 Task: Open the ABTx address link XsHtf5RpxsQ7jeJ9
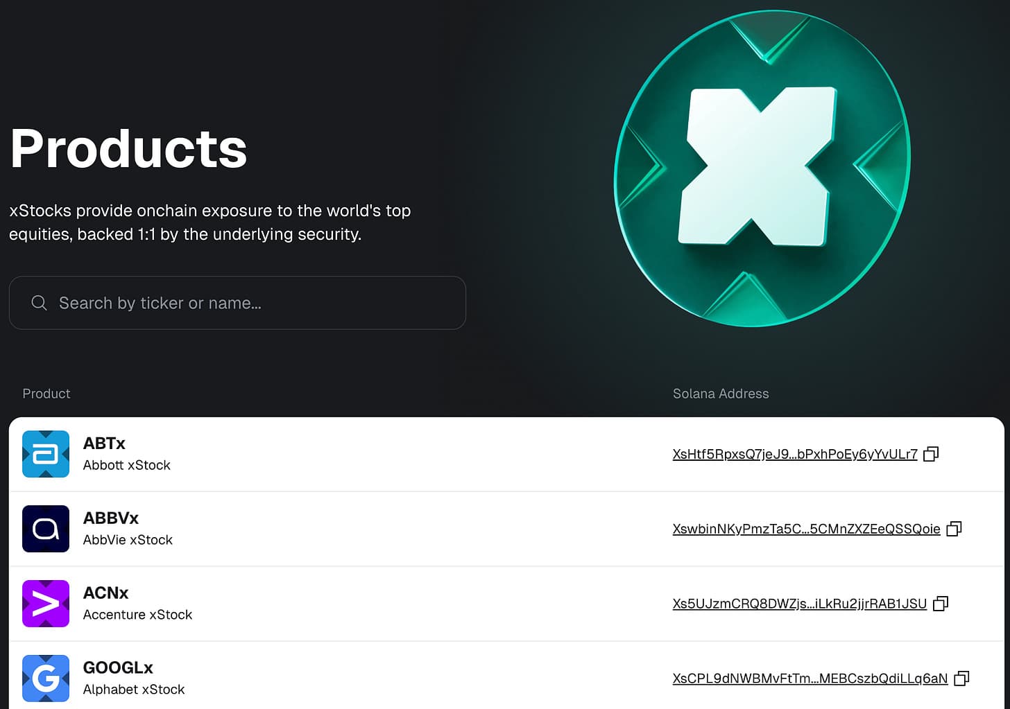tap(795, 454)
